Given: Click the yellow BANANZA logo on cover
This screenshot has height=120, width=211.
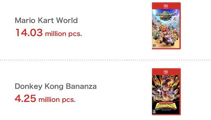Looking at the screenshot, I should (166, 105).
